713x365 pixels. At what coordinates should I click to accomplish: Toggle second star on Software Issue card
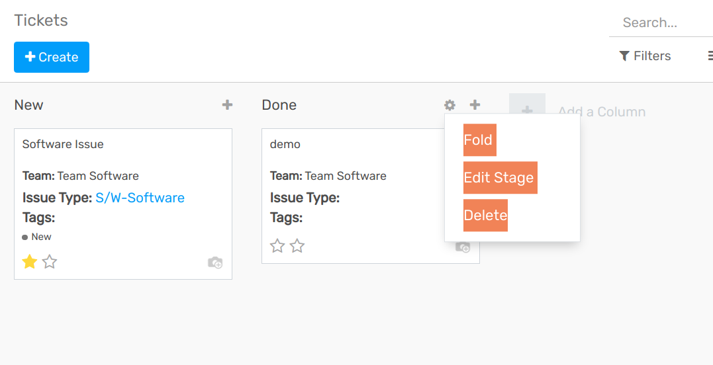[x=50, y=261]
